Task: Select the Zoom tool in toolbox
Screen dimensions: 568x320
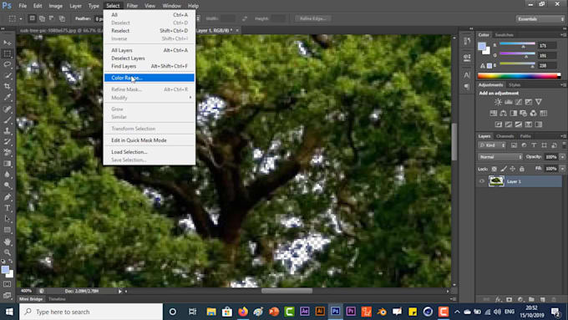Action: [x=8, y=252]
